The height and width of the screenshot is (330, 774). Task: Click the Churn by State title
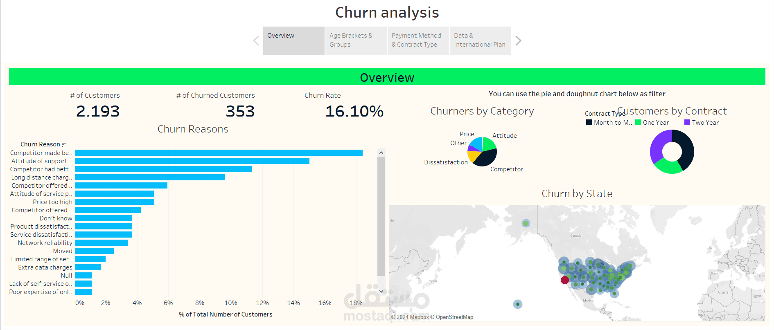click(577, 193)
